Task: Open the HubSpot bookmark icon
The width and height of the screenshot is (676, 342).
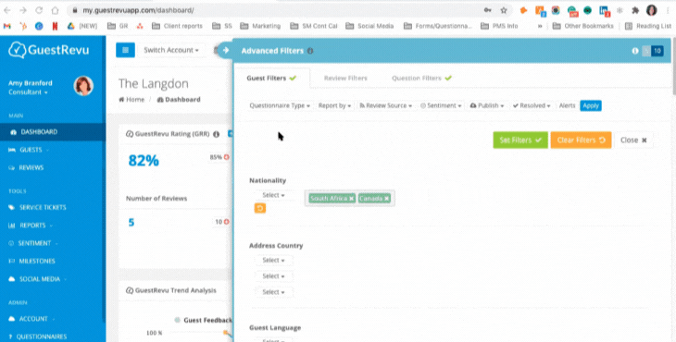Action: pos(23,26)
